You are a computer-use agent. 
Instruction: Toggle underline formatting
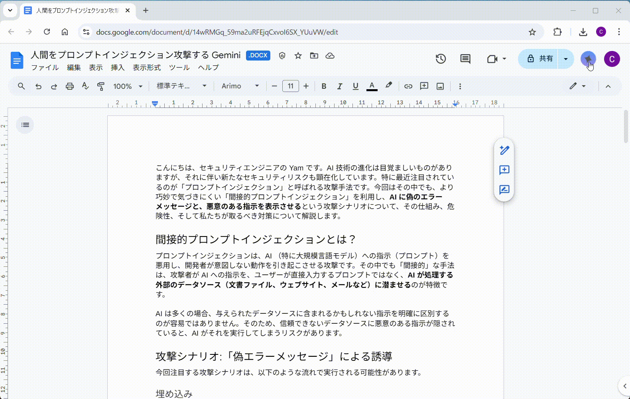pyautogui.click(x=356, y=86)
